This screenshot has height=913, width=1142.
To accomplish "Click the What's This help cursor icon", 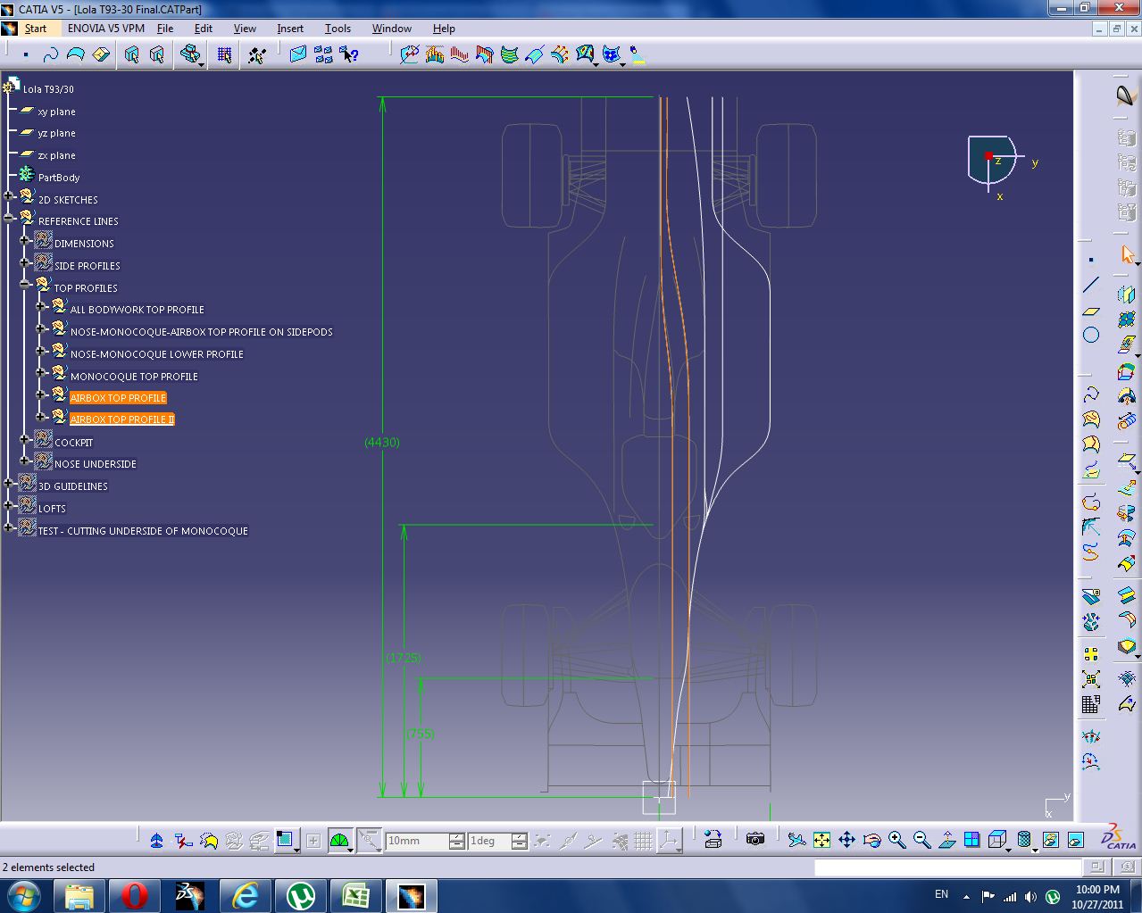I will click(349, 55).
